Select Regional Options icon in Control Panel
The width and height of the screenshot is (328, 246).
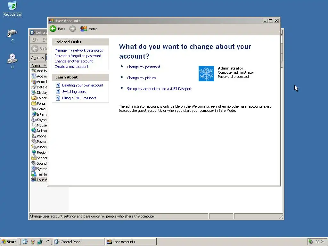coord(34,152)
